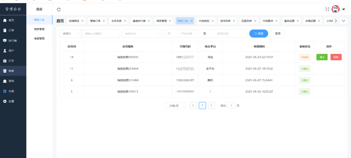Close the 游戏列表 tab
Viewport: 351px width, 158px height.
coord(234,21)
